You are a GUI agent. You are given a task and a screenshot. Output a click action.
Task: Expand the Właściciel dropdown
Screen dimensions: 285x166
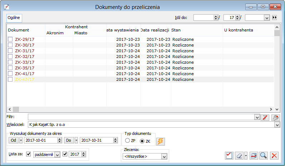pos(277,125)
